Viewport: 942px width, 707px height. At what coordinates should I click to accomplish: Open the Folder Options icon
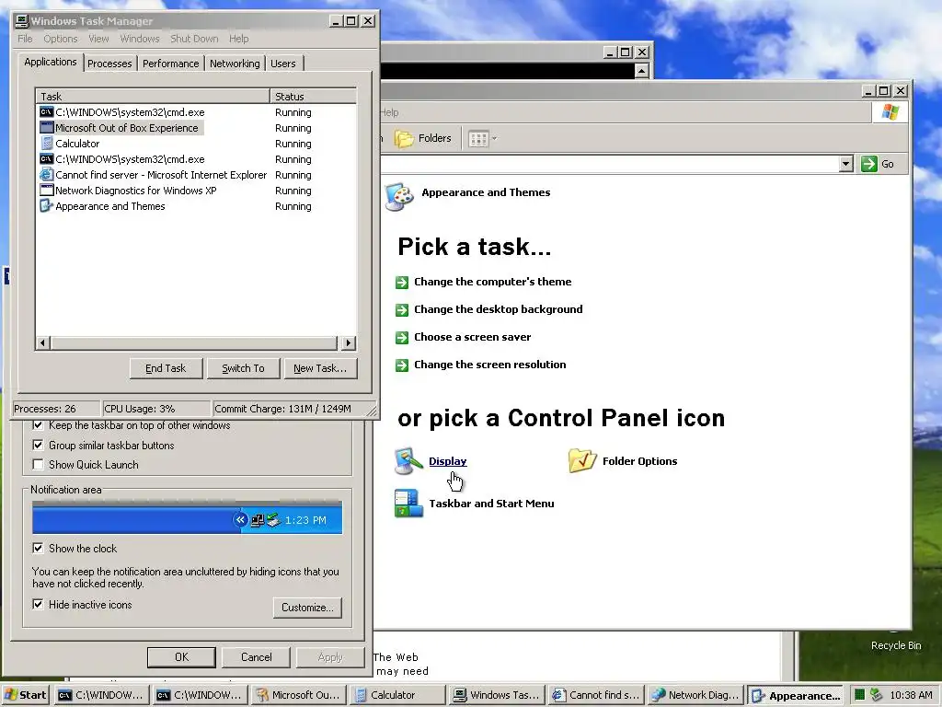click(582, 461)
